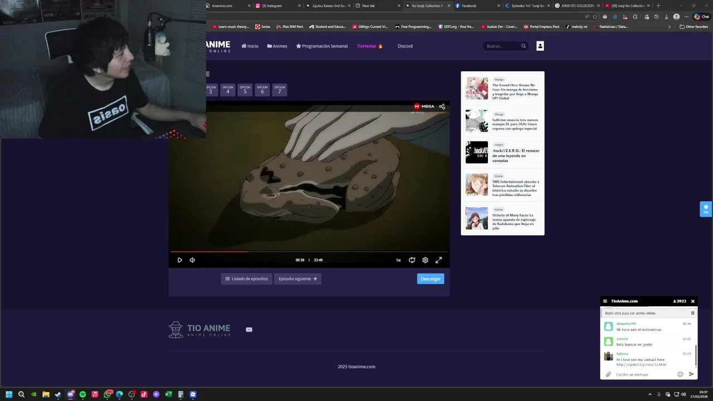Image resolution: width=713 pixels, height=401 pixels.
Task: Click the blue floating side widget button
Action: click(x=706, y=209)
